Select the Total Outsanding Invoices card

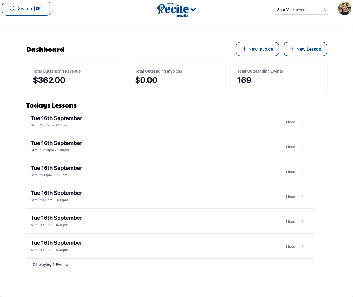(176, 77)
